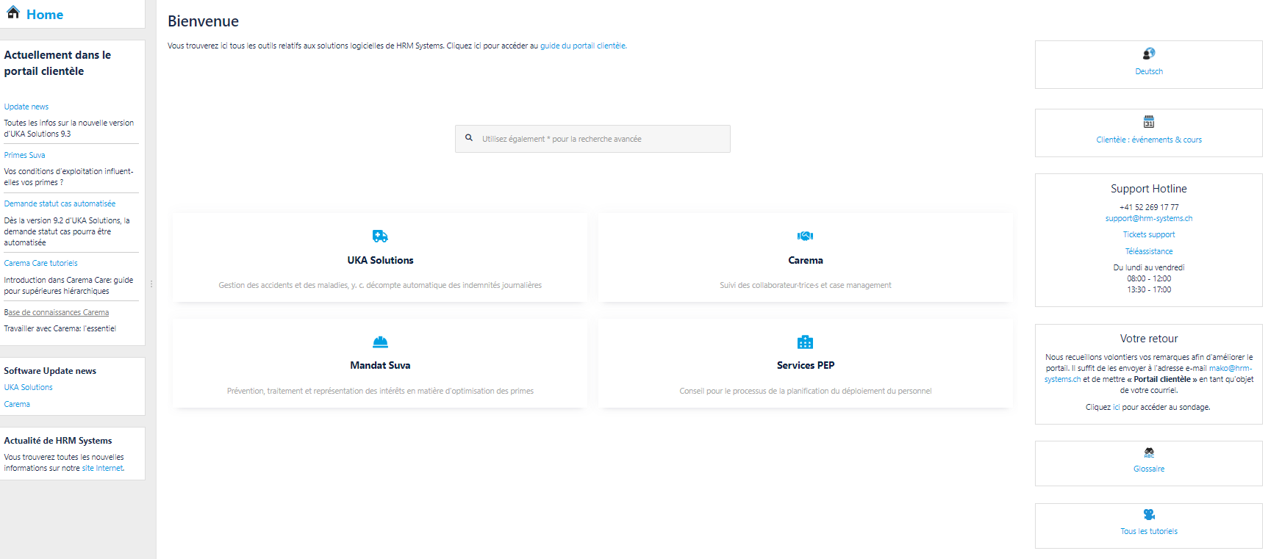Click the search magnifier icon
Image resolution: width=1268 pixels, height=559 pixels.
469,138
